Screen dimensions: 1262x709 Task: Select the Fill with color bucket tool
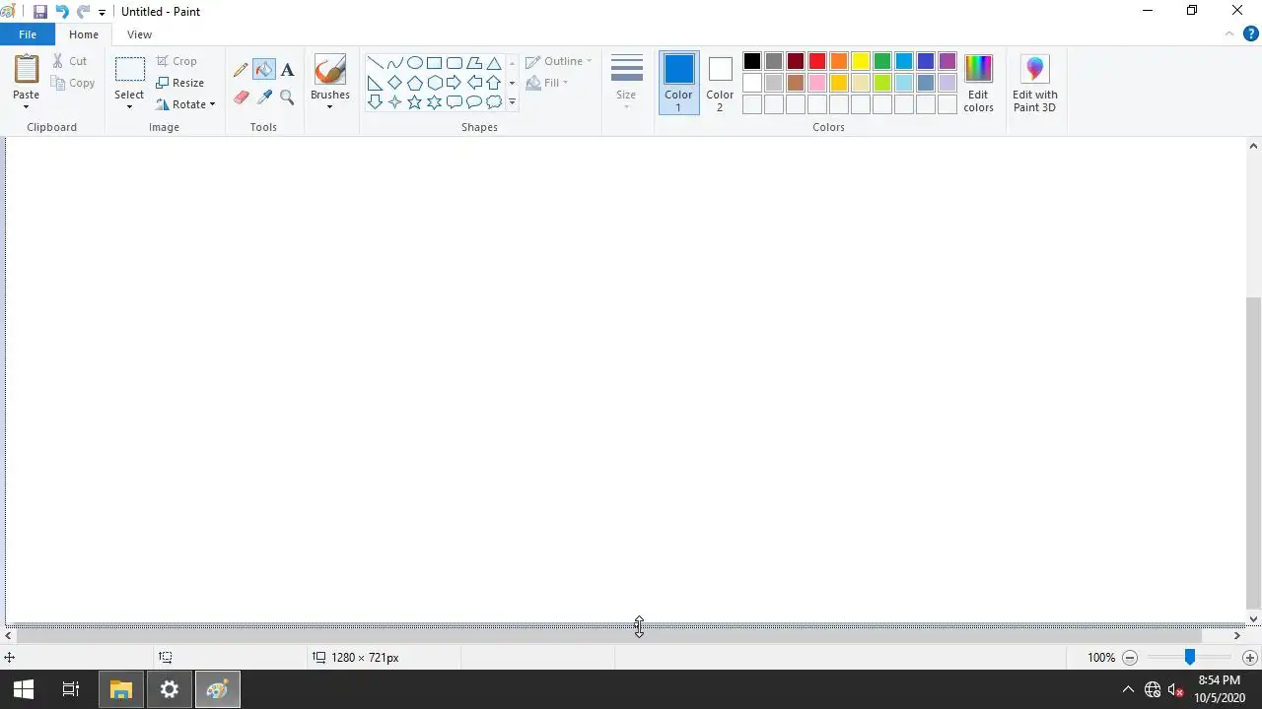263,70
